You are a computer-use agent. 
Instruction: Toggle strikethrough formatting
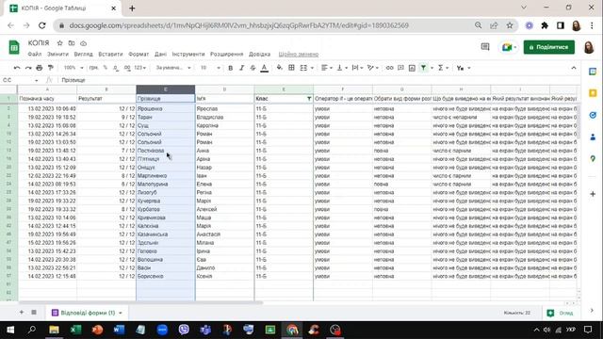(x=253, y=68)
